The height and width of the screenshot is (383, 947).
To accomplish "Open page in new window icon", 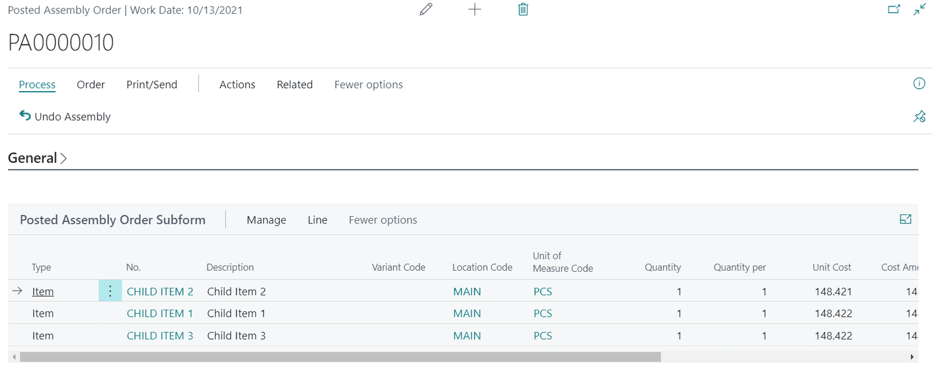I will click(894, 9).
